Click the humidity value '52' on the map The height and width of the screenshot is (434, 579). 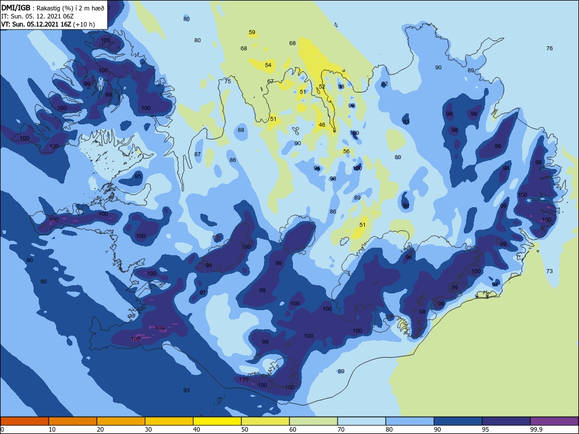tap(322, 87)
